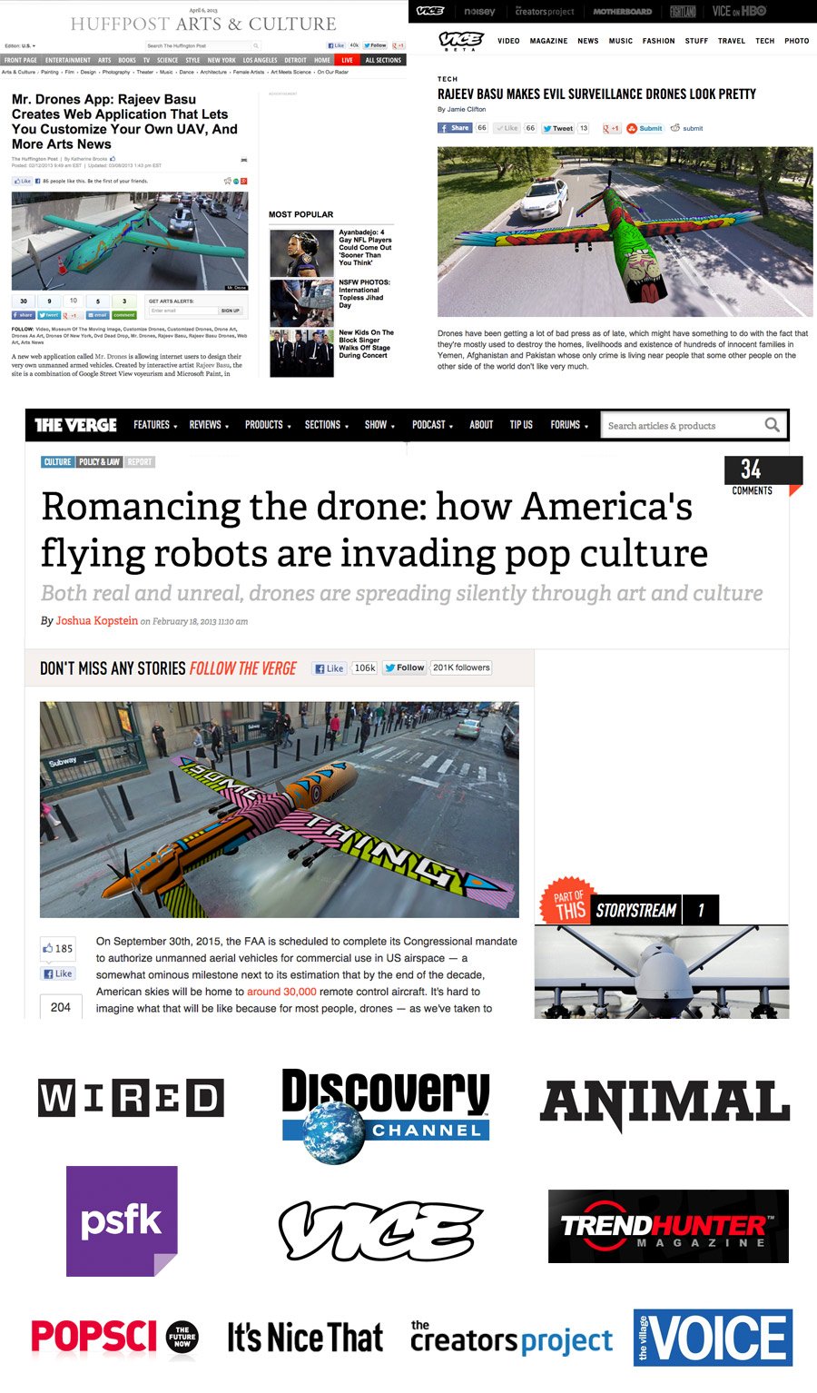
Task: Open the Discovery Channel logo
Action: (x=386, y=1115)
